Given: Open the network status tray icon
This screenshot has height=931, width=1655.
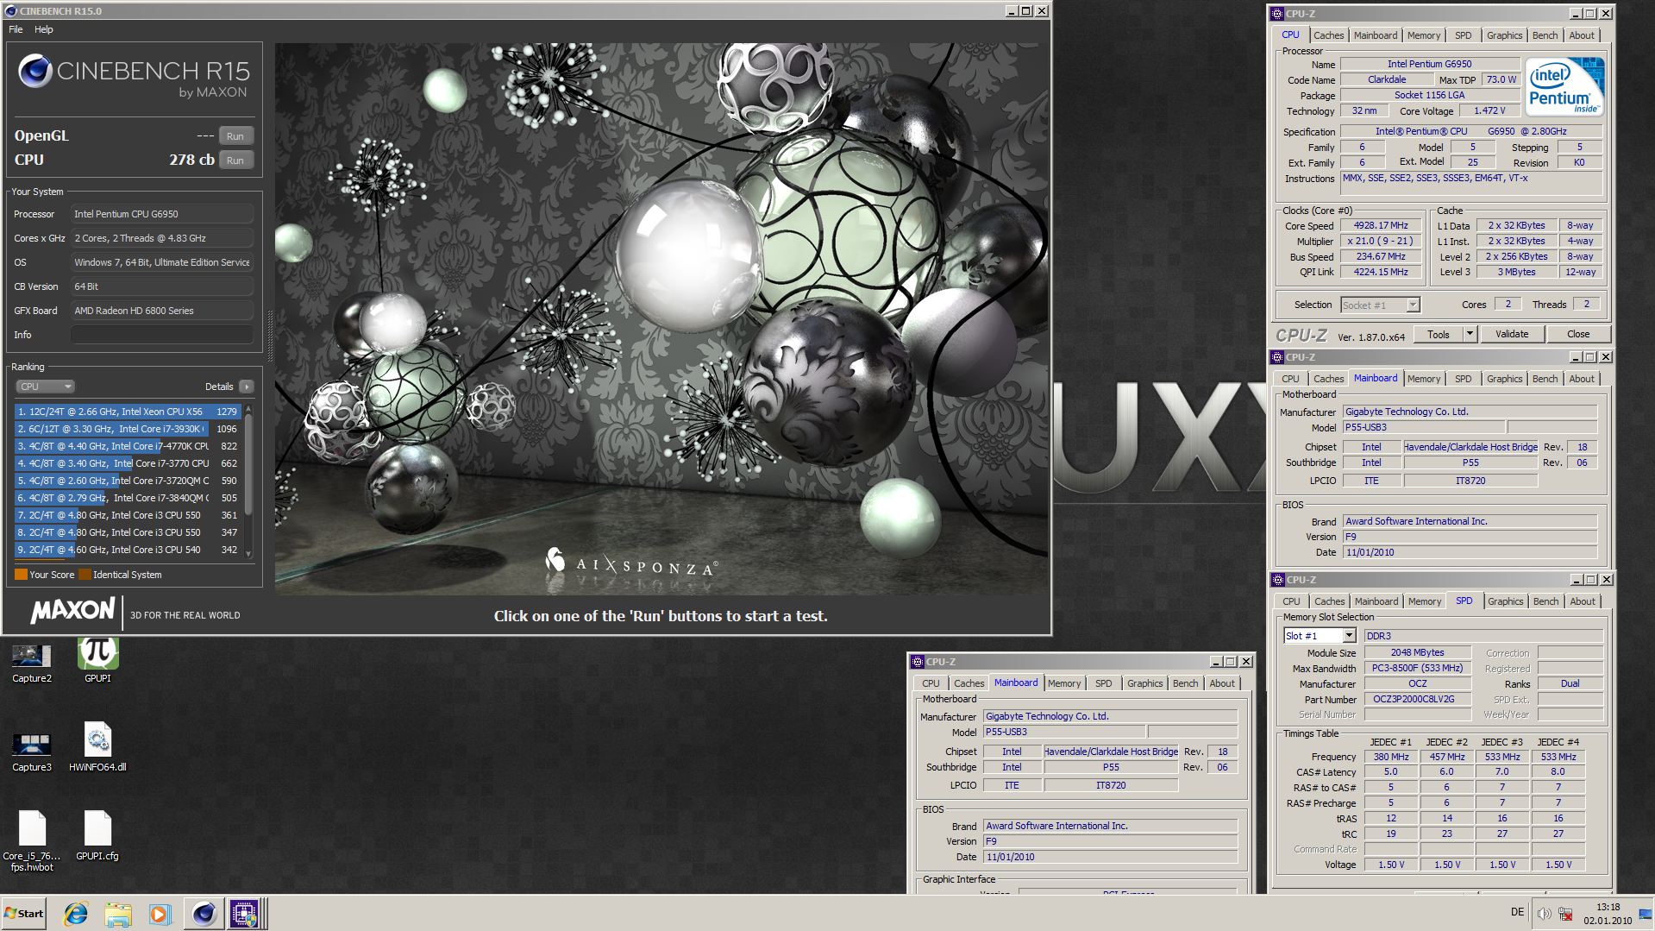Looking at the screenshot, I should click(1564, 914).
